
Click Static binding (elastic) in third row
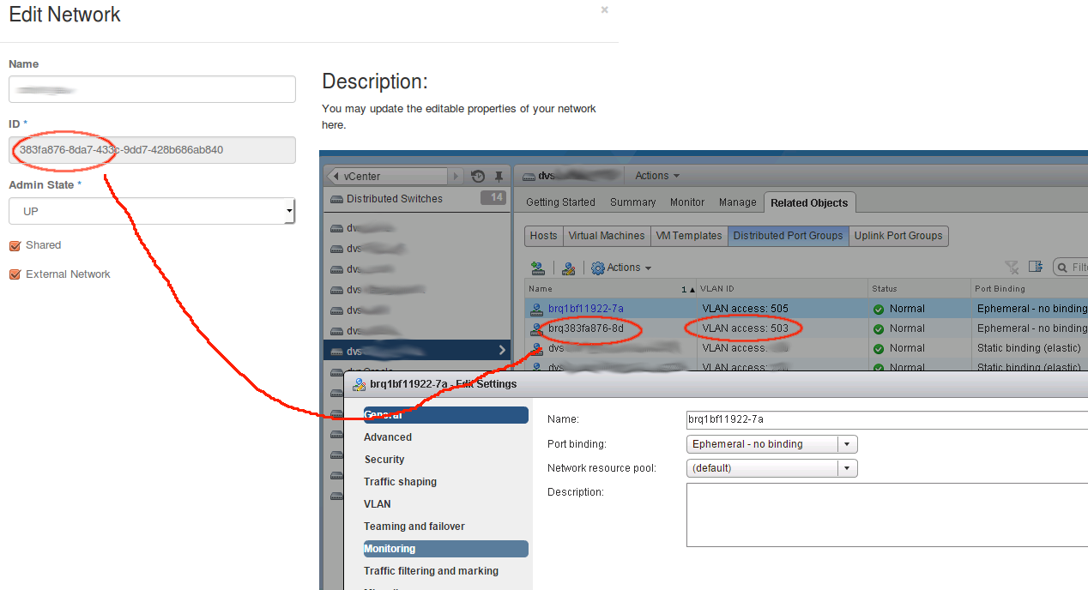click(x=1029, y=348)
